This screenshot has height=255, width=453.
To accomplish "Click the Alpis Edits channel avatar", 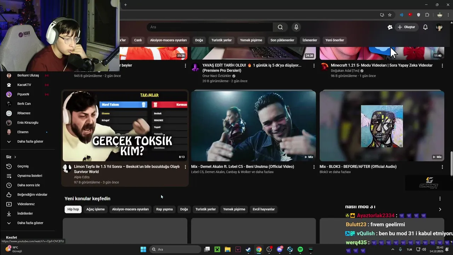I will 67,168.
